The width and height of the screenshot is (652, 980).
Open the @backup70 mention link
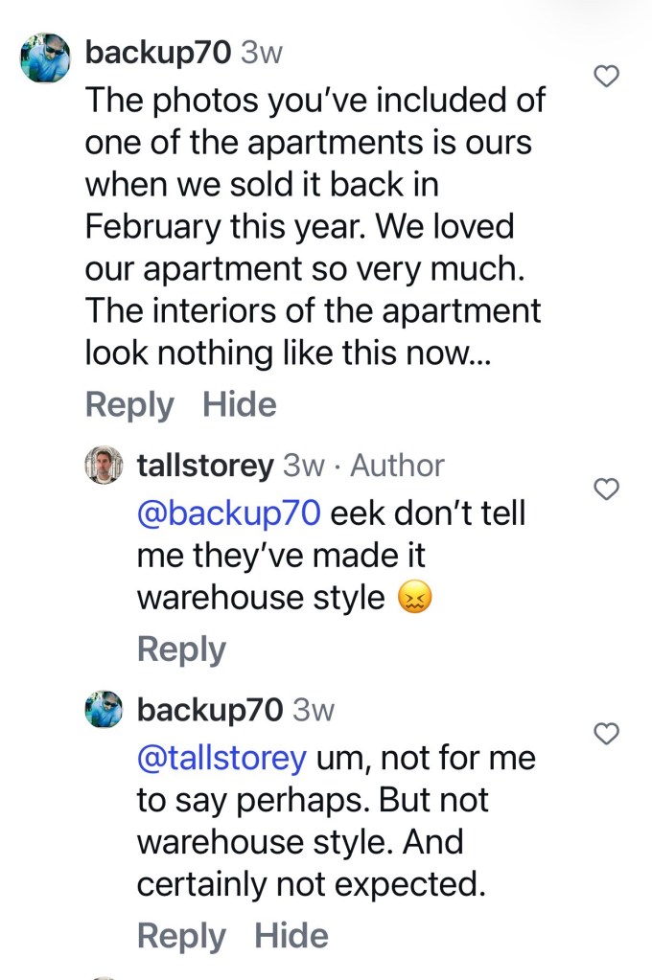click(229, 513)
